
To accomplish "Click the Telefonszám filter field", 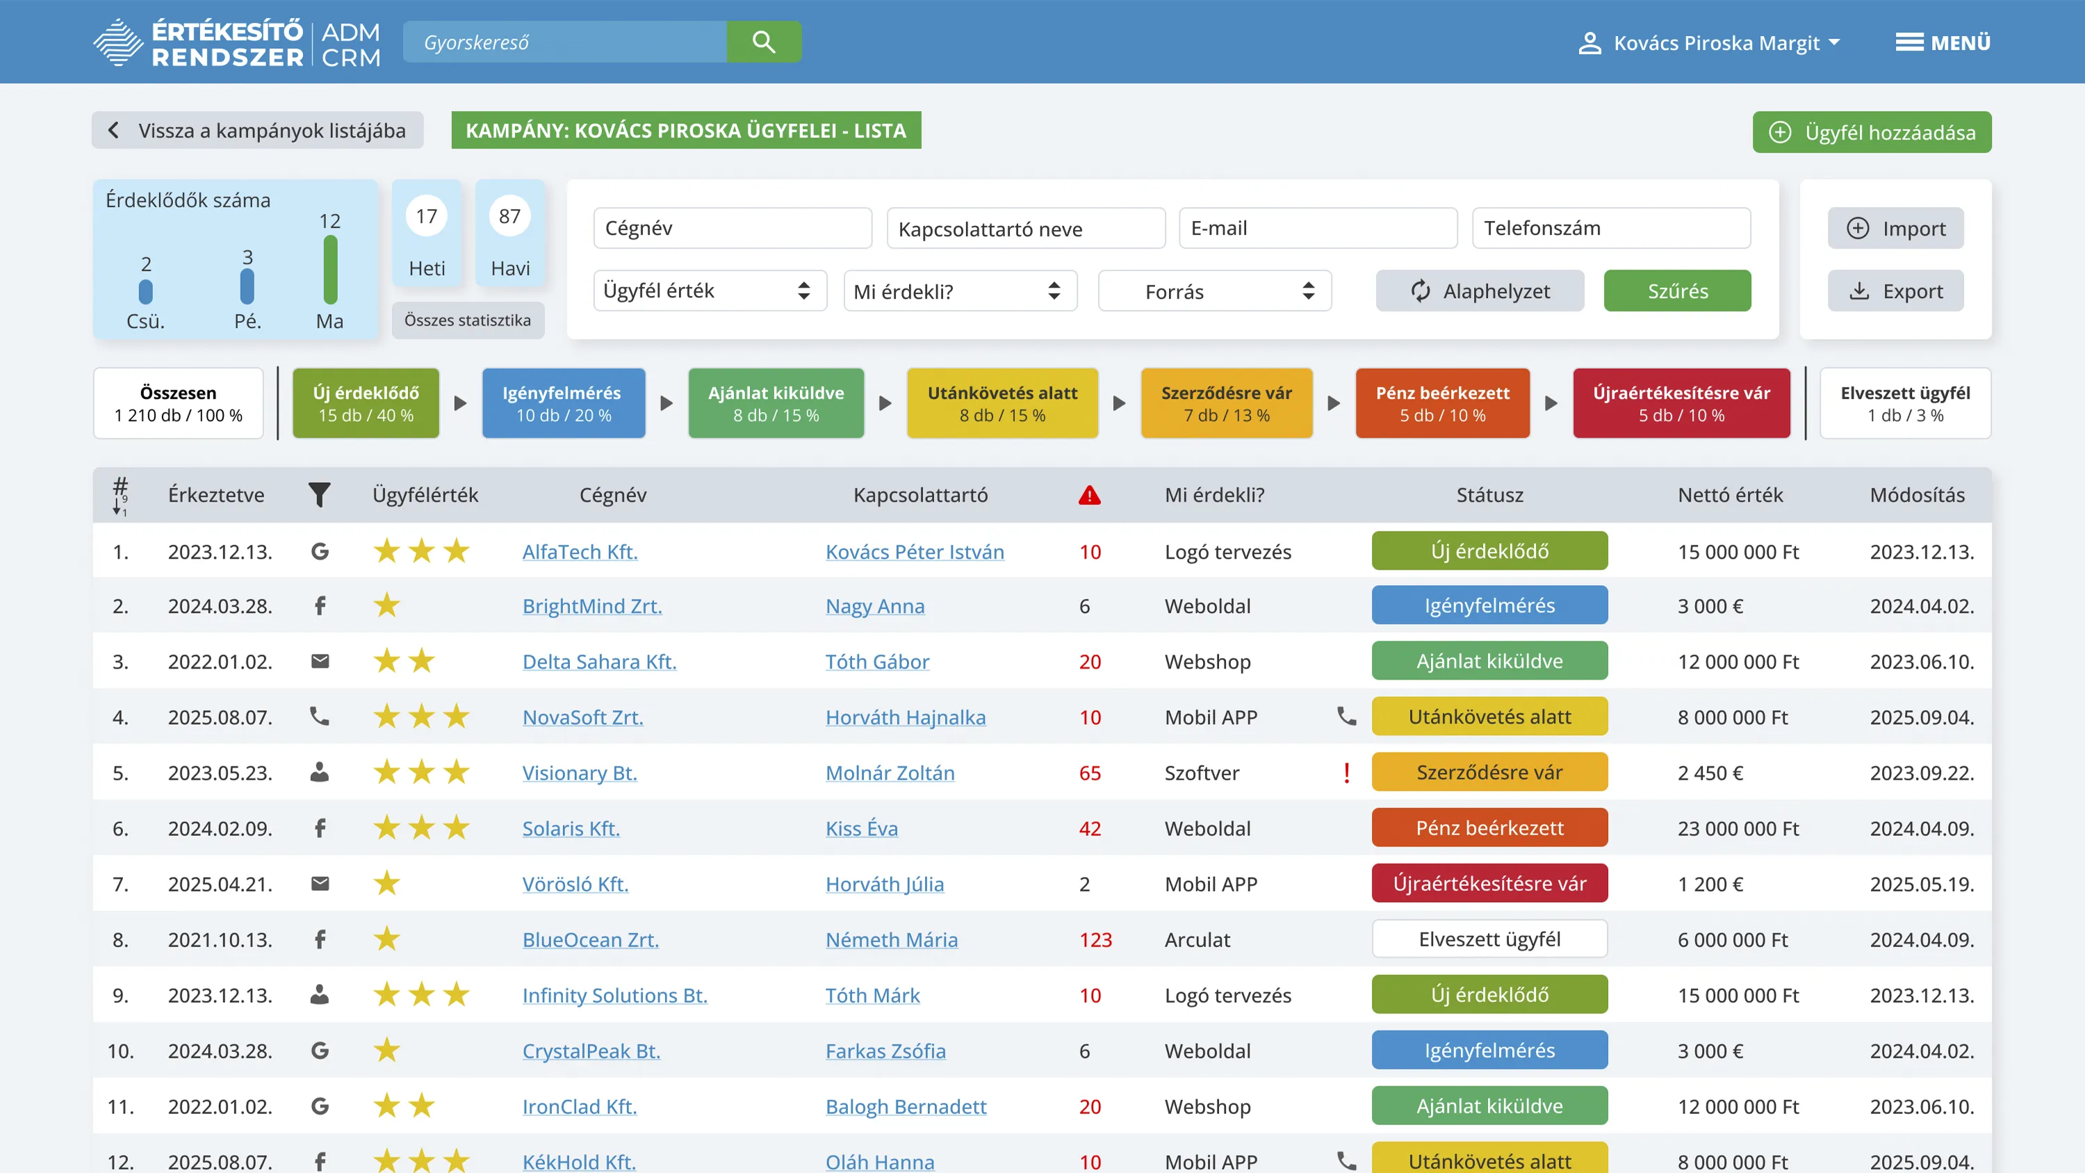I will (1611, 229).
